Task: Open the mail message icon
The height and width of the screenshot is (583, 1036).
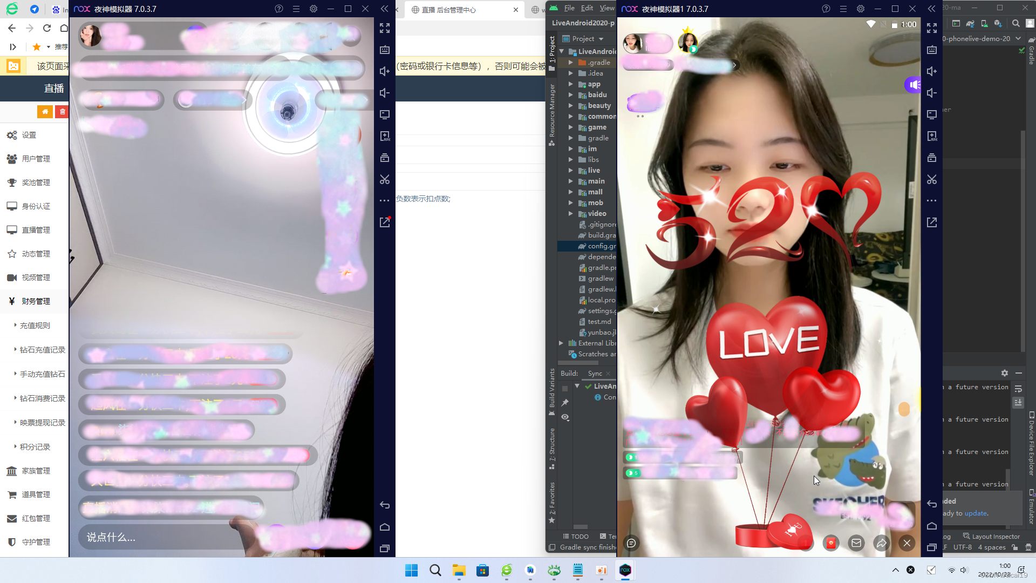Action: (x=856, y=543)
